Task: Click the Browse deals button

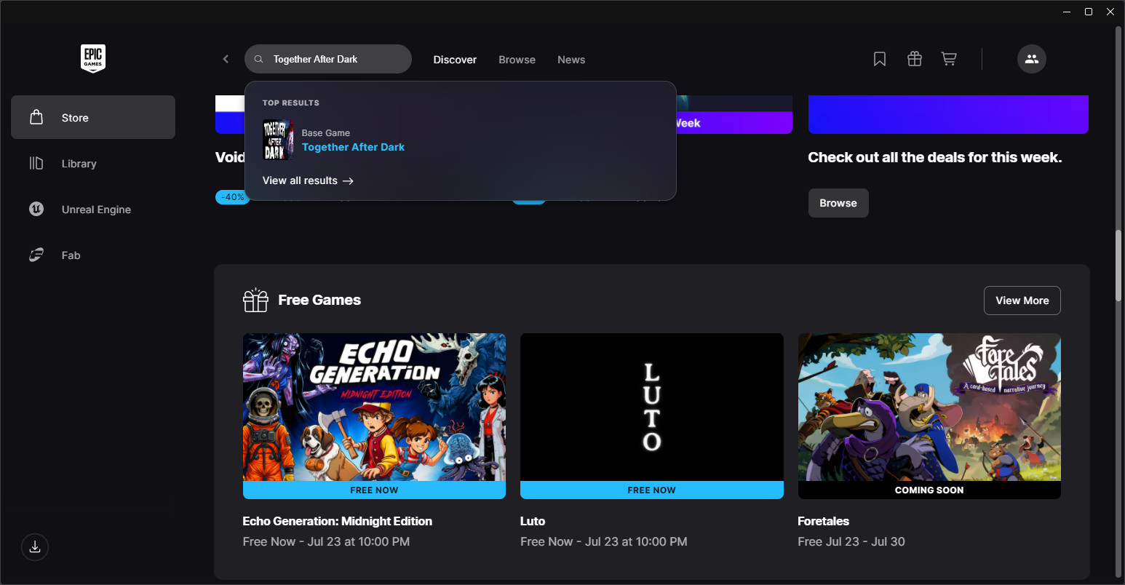Action: (838, 203)
